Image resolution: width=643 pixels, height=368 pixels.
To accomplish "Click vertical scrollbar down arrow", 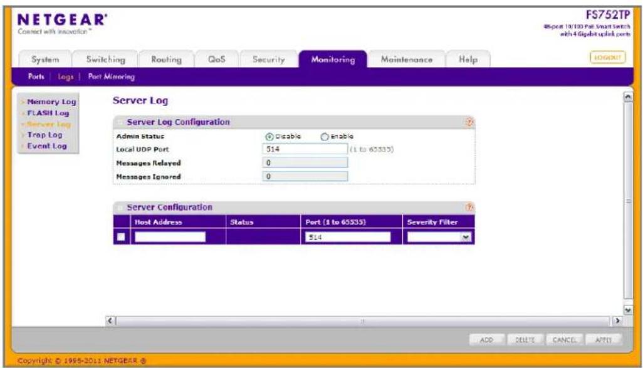I will point(627,310).
